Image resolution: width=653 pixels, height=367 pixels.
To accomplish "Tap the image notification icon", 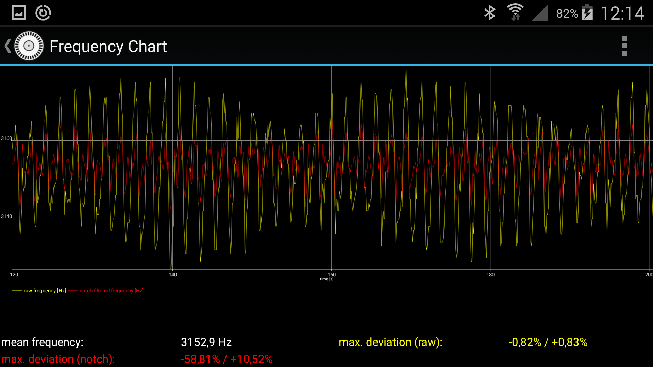I will pyautogui.click(x=19, y=13).
